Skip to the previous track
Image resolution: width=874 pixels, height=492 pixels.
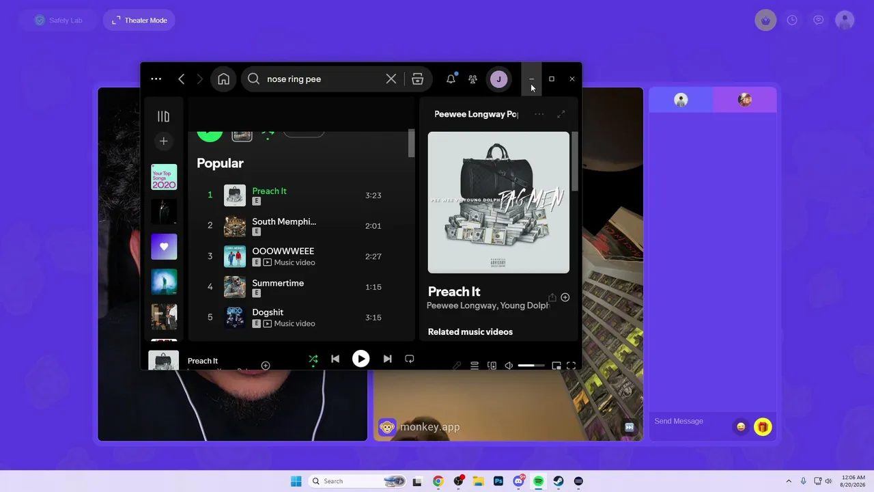[x=335, y=359]
